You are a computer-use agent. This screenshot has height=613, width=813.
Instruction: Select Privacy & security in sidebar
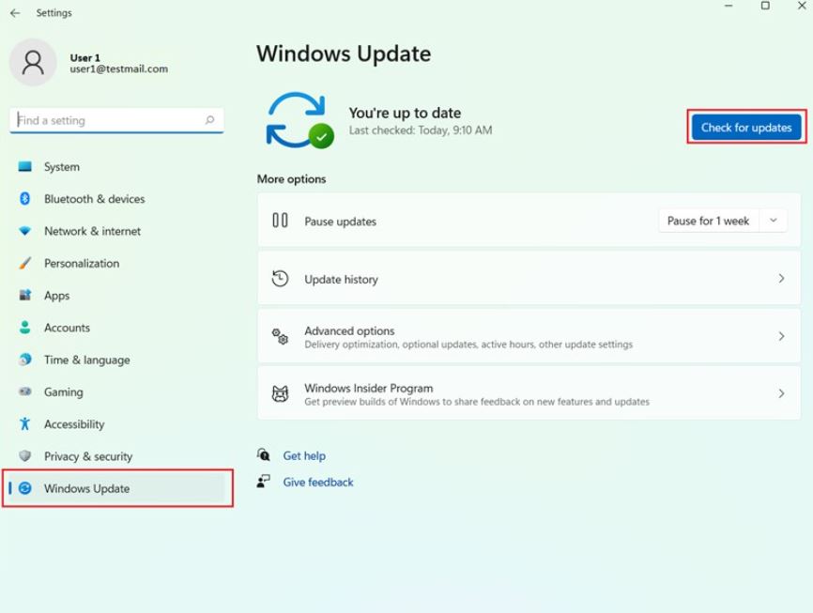pyautogui.click(x=88, y=456)
